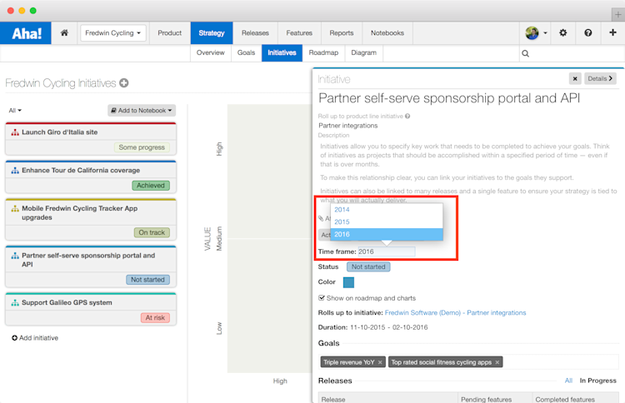The width and height of the screenshot is (625, 403).
Task: Click the Time frame input field
Action: pos(386,251)
